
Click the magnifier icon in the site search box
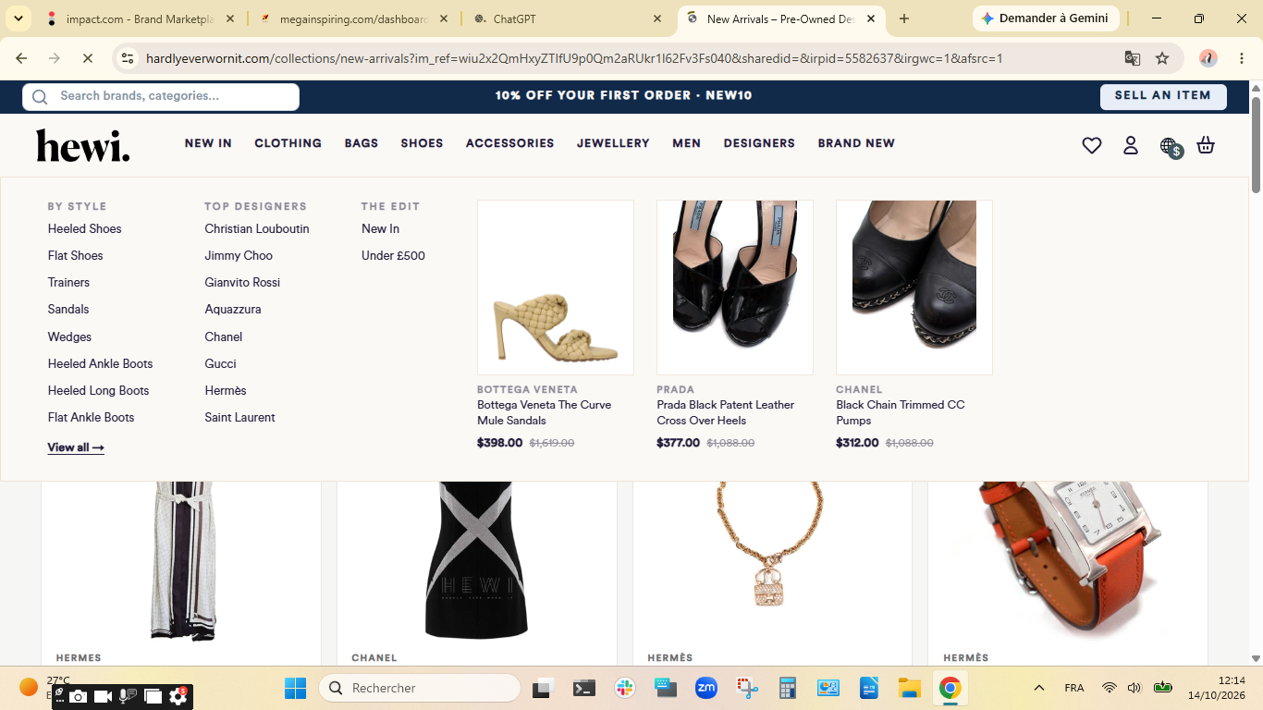coord(40,96)
